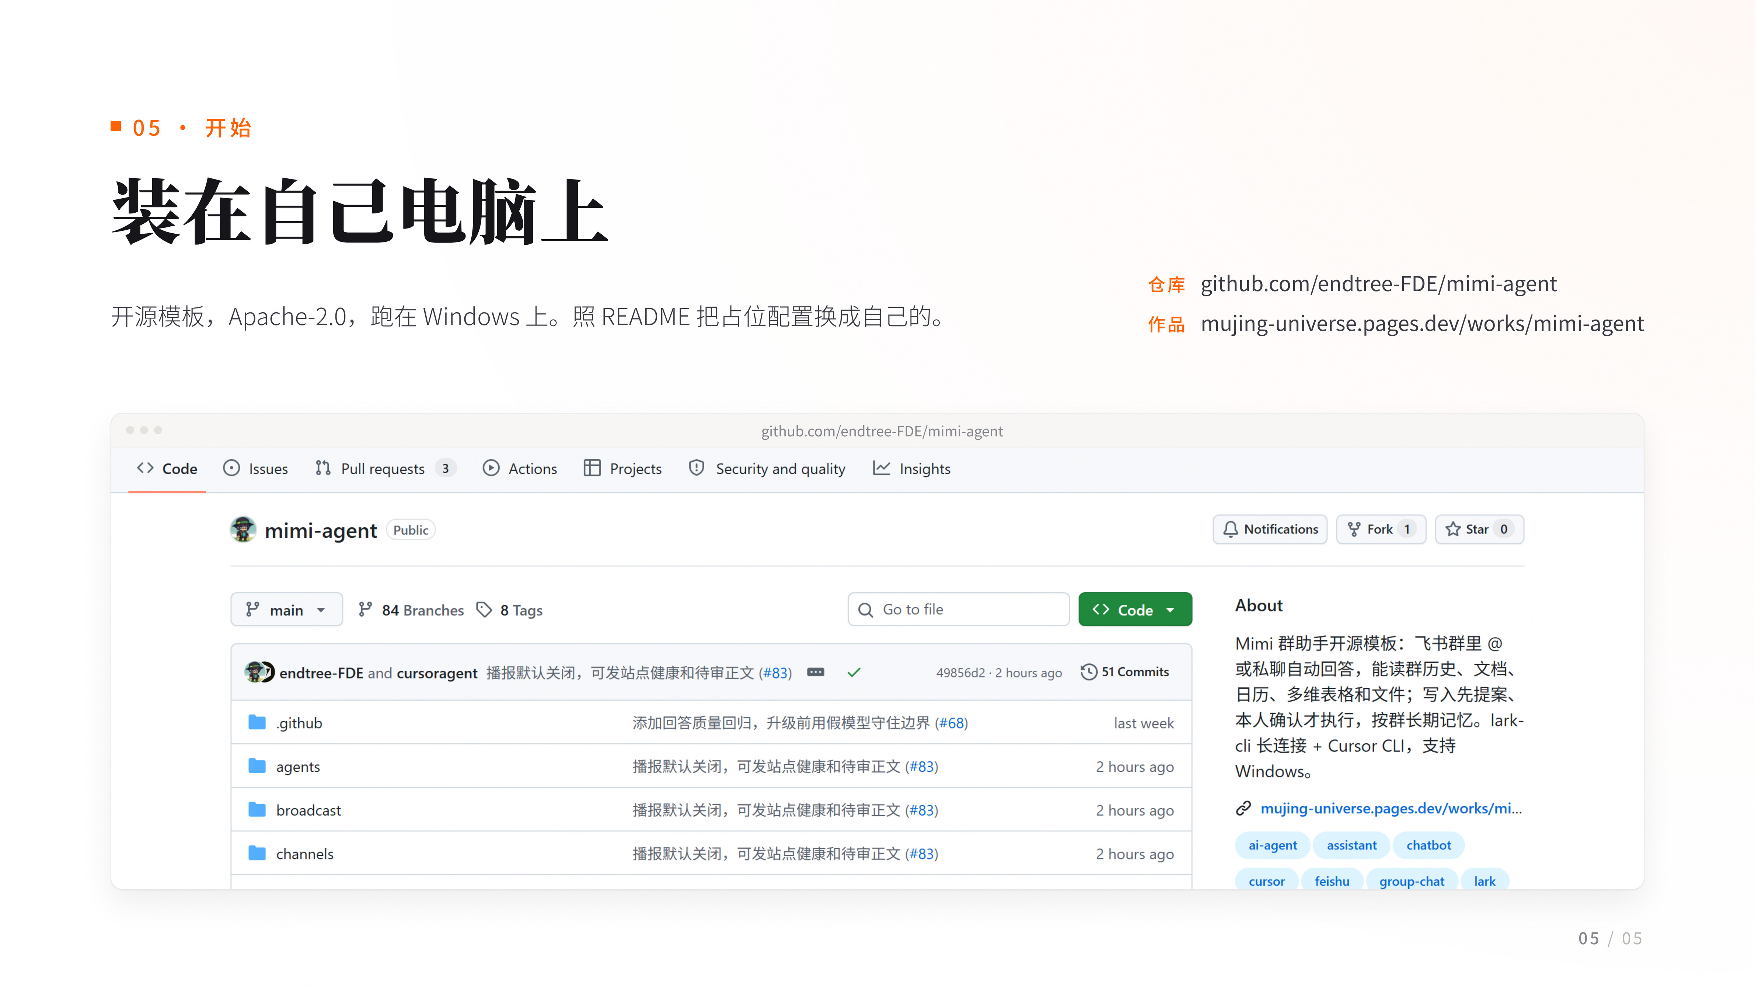View the 51 Commits history
The height and width of the screenshot is (987, 1755).
1125,672
